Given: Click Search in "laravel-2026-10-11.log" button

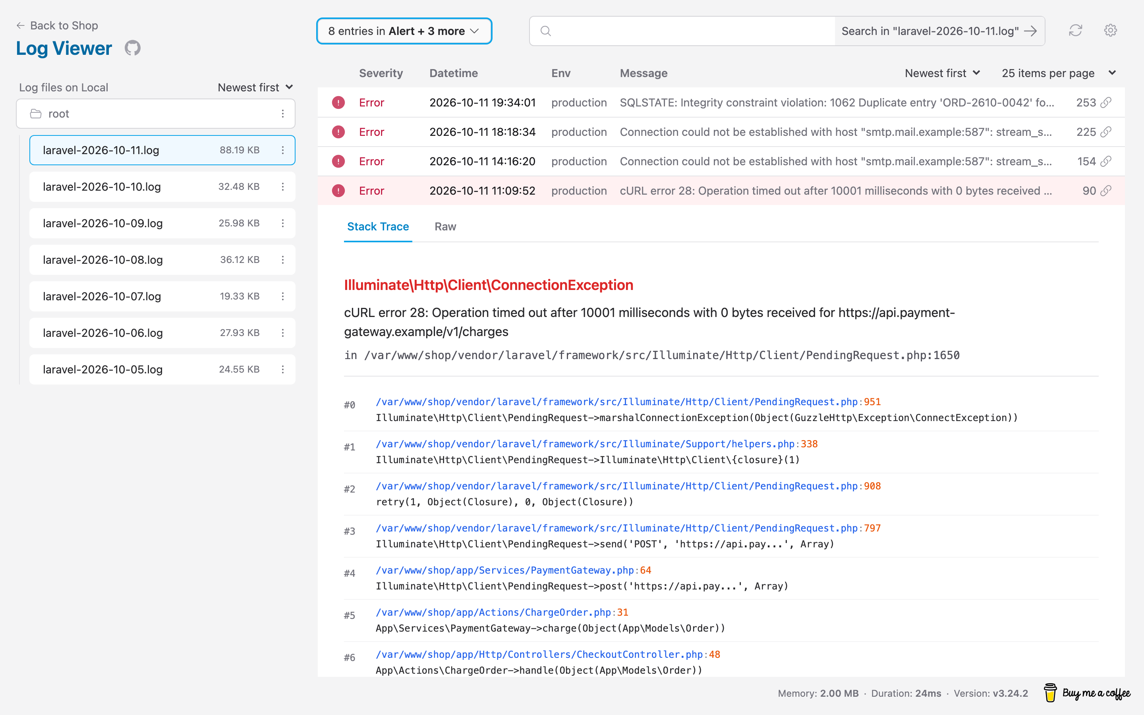Looking at the screenshot, I should point(939,31).
